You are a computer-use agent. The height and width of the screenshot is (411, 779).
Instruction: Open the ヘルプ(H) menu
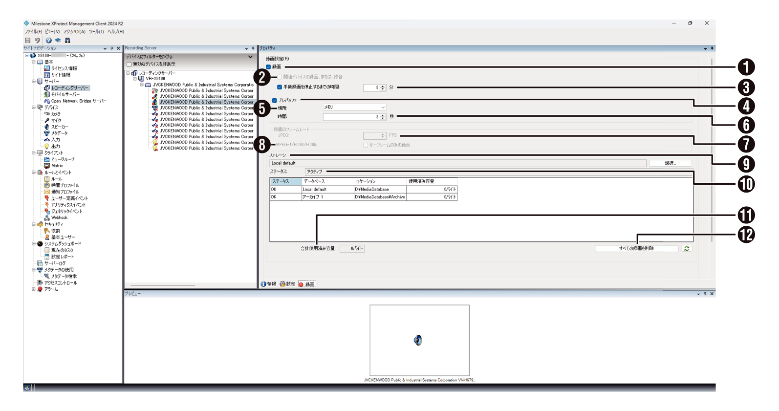116,32
